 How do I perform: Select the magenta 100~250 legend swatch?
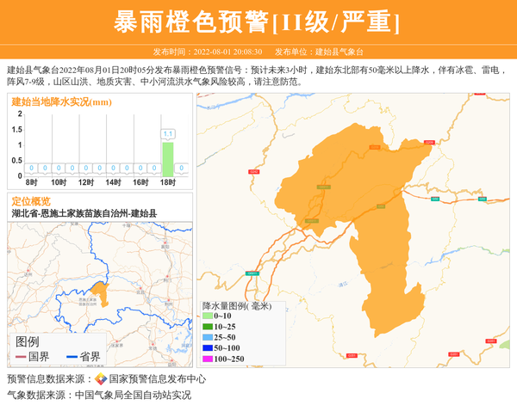208,359
